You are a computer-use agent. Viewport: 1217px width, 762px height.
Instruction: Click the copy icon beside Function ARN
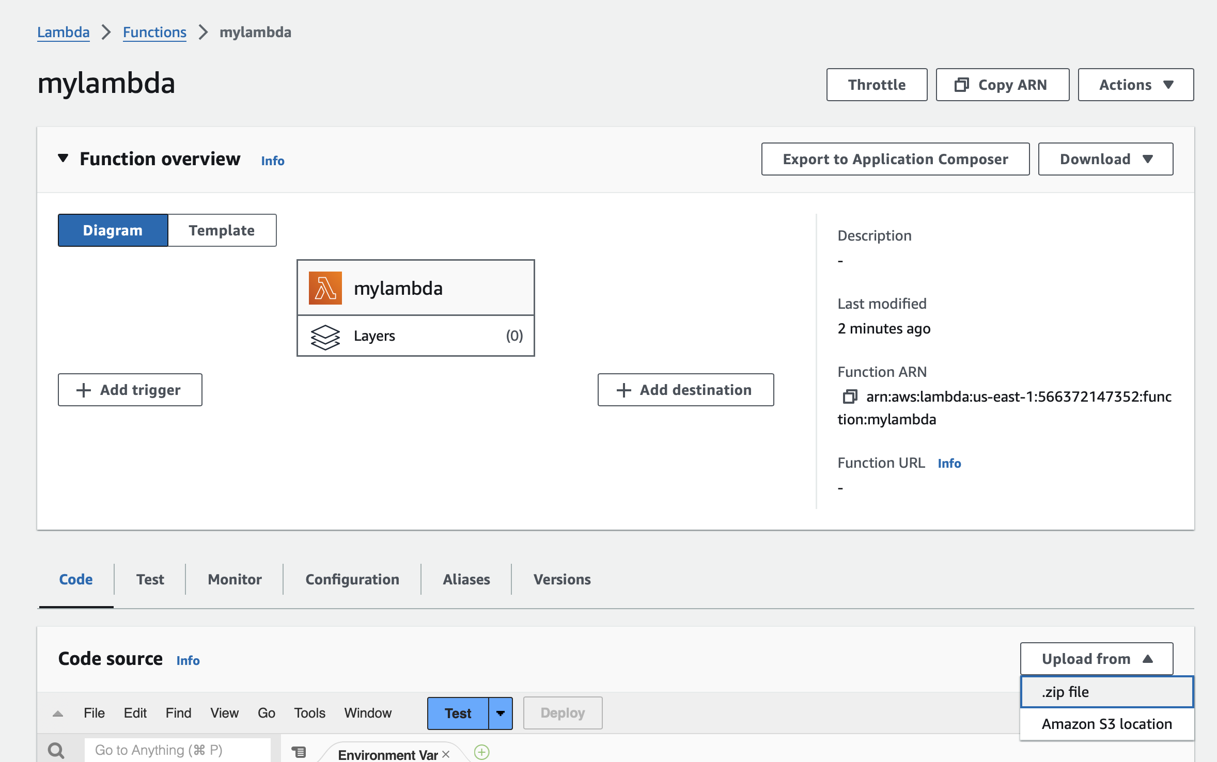point(850,396)
